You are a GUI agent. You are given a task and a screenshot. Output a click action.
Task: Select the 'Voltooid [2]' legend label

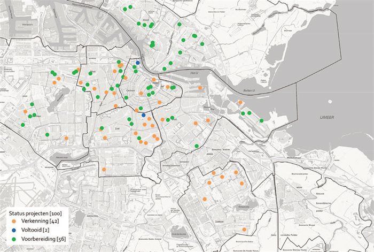pyautogui.click(x=35, y=230)
